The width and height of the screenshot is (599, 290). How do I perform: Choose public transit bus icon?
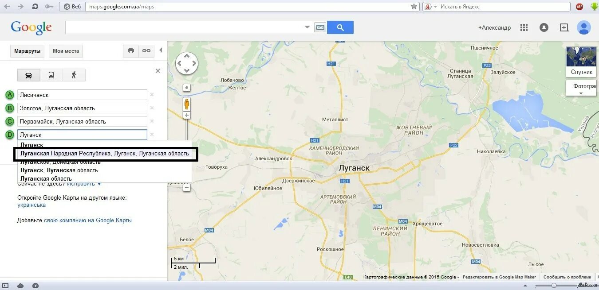tap(51, 75)
